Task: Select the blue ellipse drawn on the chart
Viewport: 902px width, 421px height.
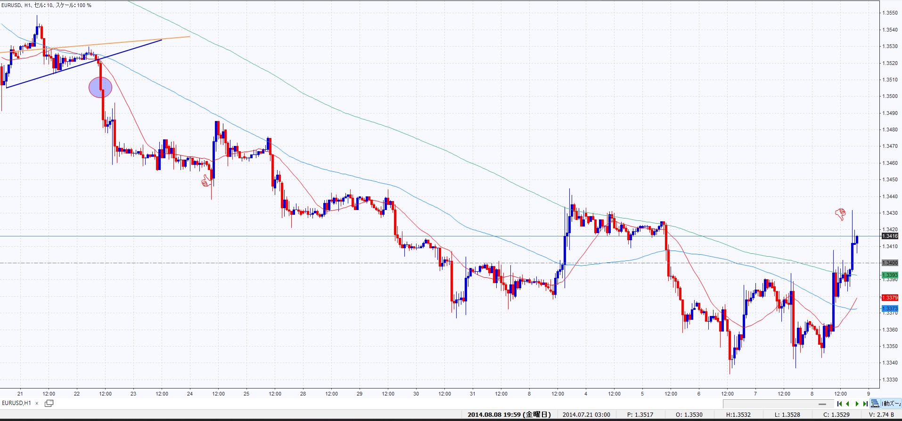Action: 100,87
